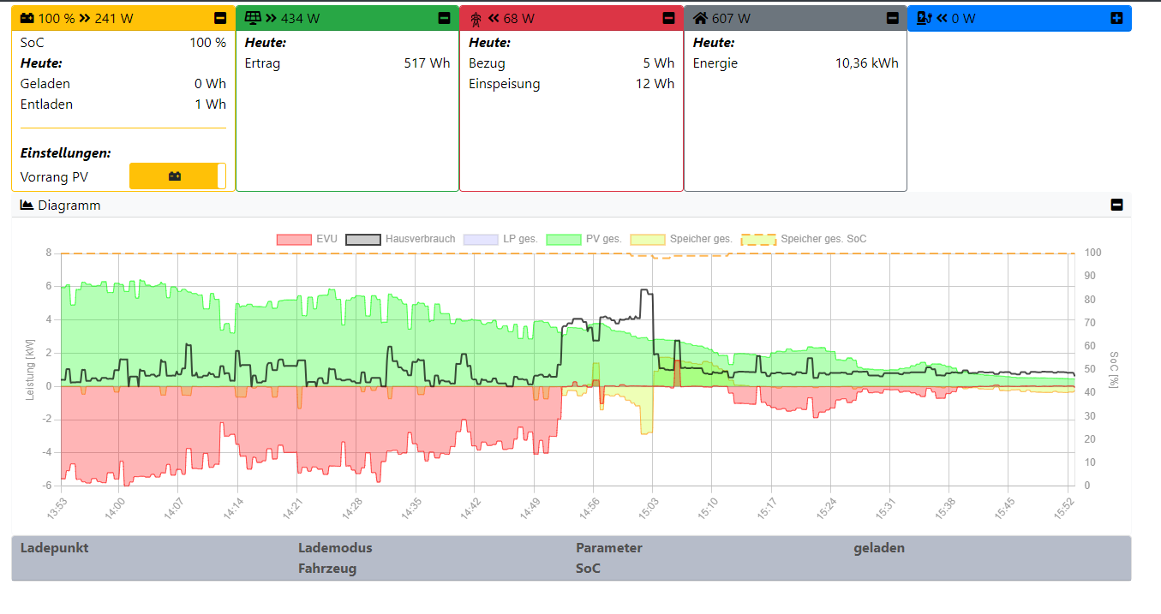Toggle EVU series visibility in chart legend
The image size is (1161, 614).
[x=294, y=239]
